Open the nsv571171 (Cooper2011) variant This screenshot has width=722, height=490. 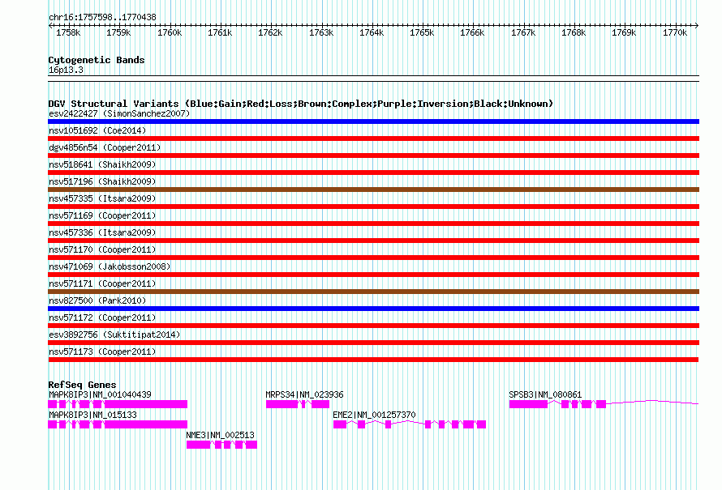(102, 283)
